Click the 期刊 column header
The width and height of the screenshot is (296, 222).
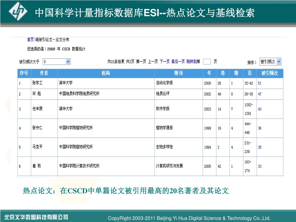point(179,73)
